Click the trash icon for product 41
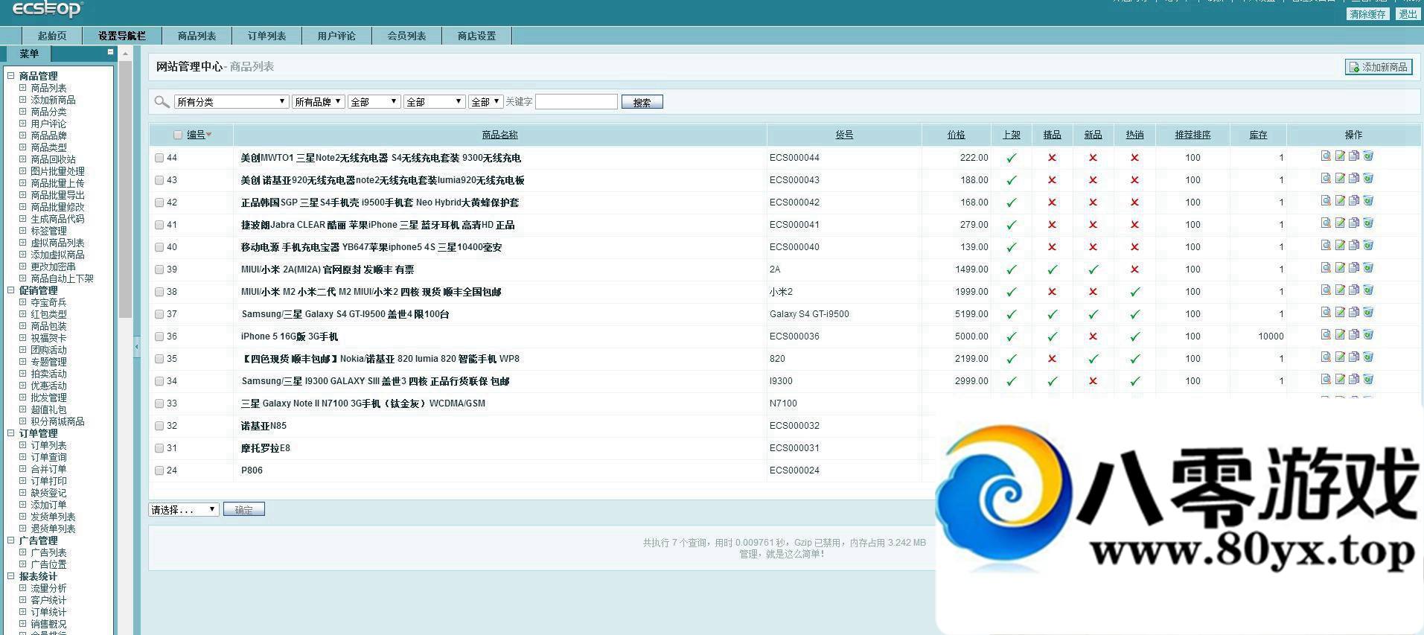The height and width of the screenshot is (635, 1424). click(x=1368, y=223)
